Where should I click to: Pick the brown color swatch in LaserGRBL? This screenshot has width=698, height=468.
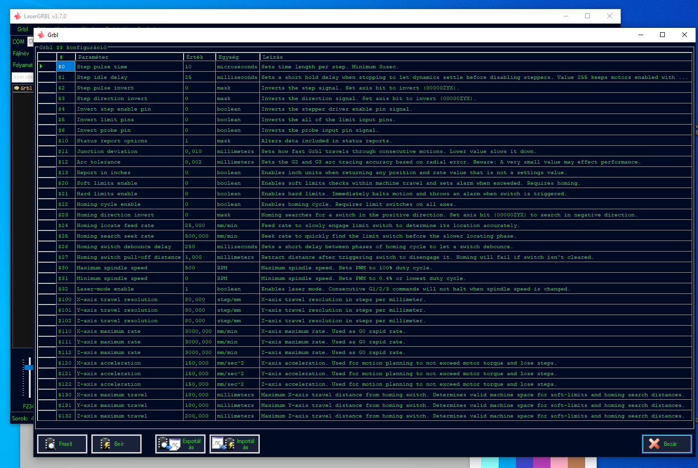[x=576, y=462]
